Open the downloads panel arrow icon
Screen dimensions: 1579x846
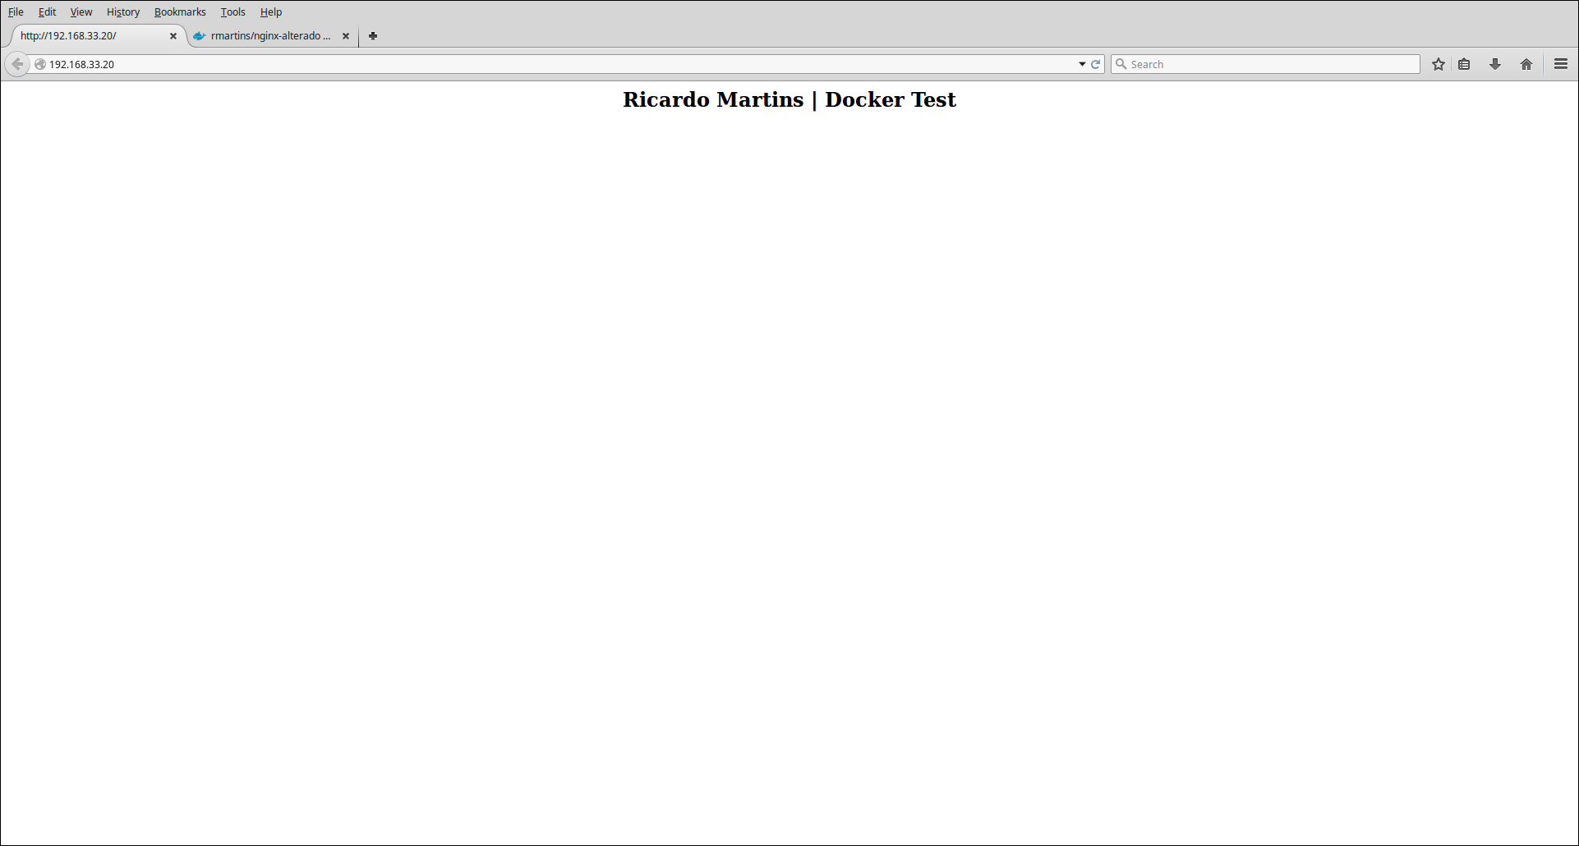pos(1494,64)
